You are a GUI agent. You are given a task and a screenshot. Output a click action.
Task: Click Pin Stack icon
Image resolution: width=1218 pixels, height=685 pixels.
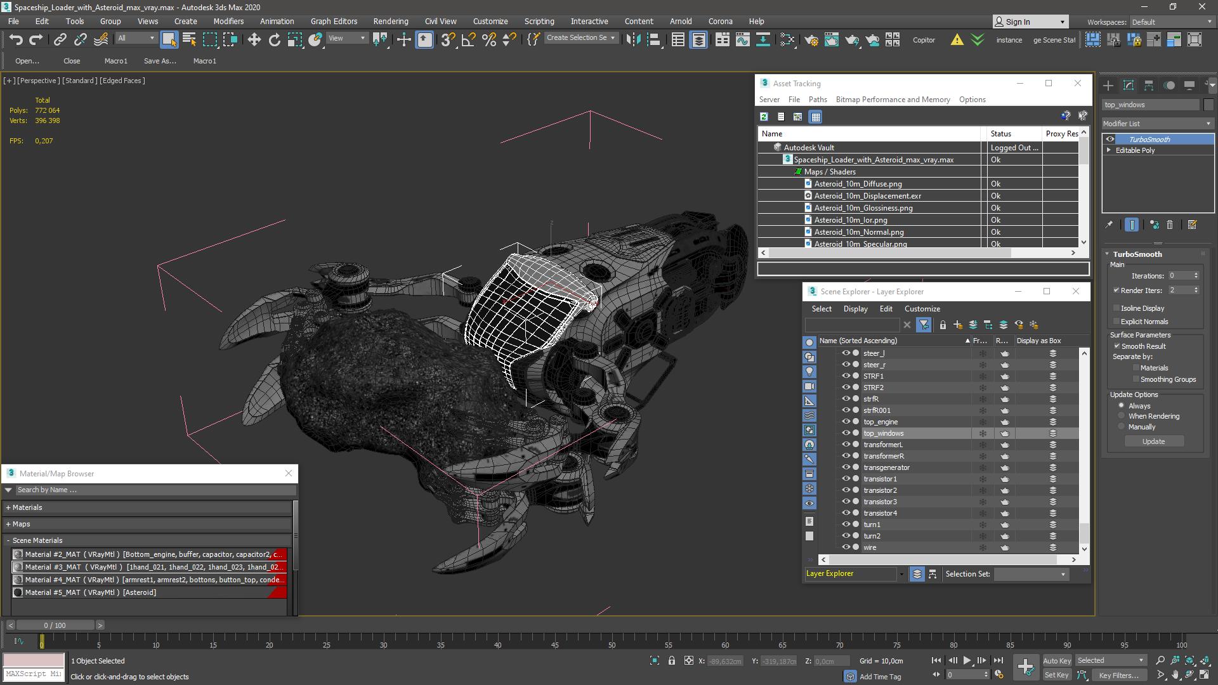[1109, 225]
